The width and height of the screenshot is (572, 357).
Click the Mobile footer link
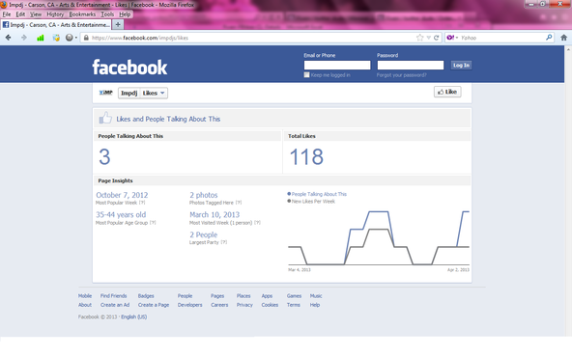click(x=85, y=296)
